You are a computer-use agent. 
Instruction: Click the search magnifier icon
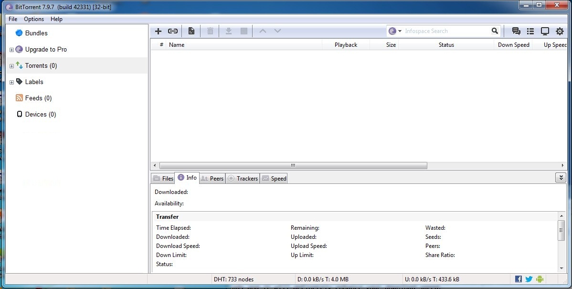click(495, 31)
